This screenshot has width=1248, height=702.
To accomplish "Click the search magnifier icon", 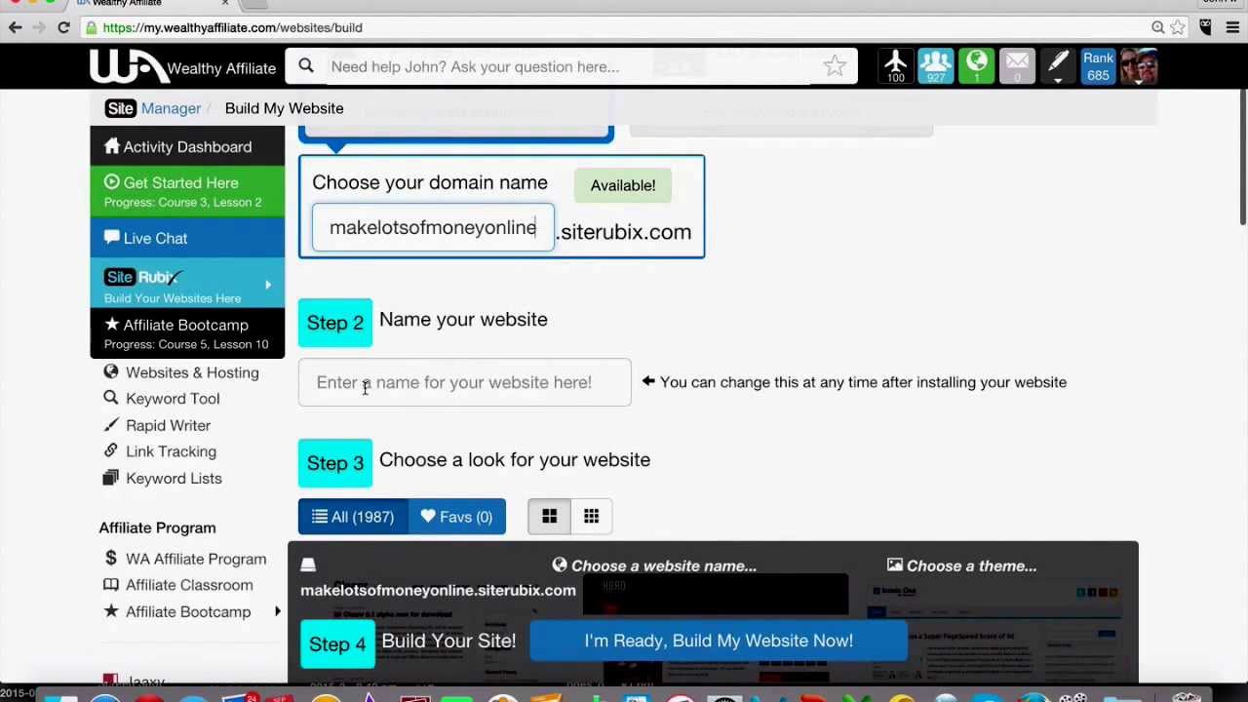I will coord(306,66).
